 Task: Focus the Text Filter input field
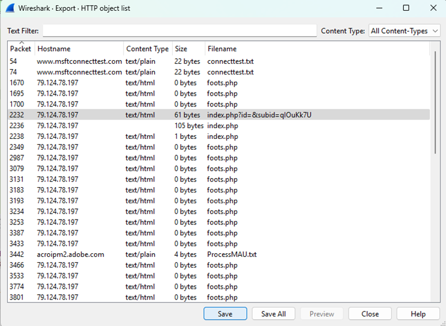[179, 31]
